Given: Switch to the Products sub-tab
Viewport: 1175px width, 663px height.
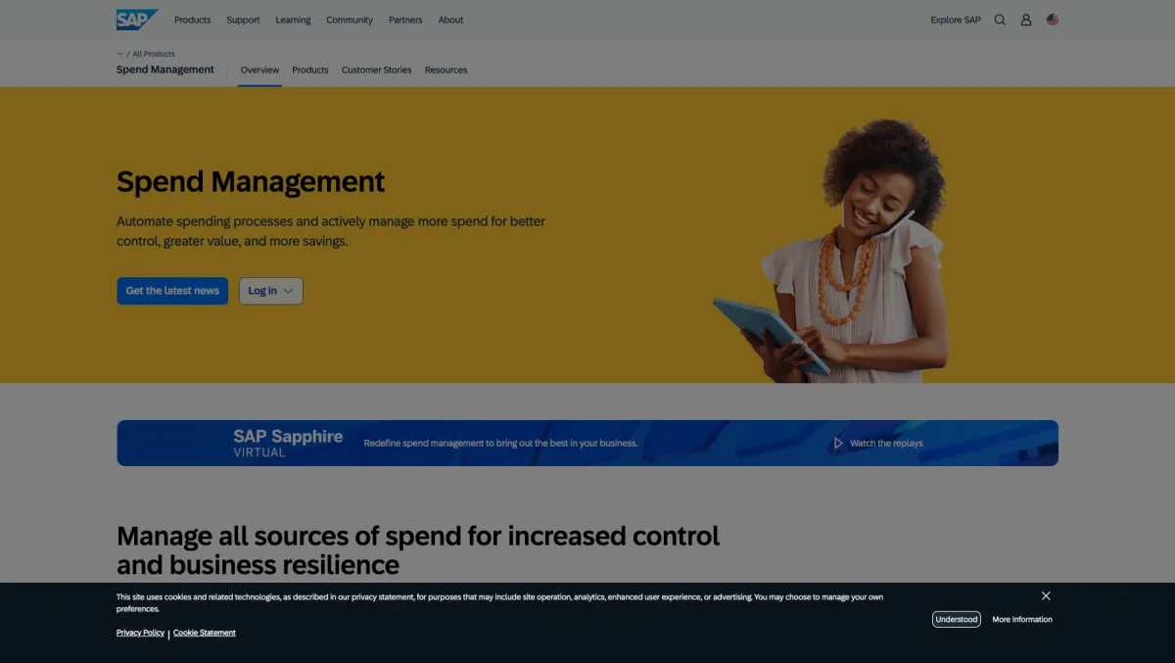Looking at the screenshot, I should 310,70.
